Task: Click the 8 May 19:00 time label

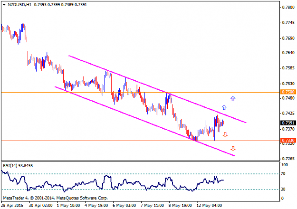Action: [x=180, y=205]
